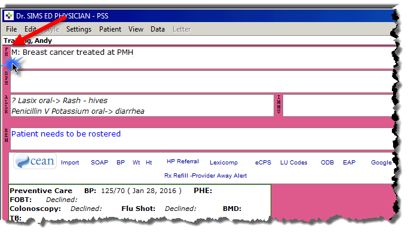
Task: Click the Ocean logo button
Action: coord(35,161)
